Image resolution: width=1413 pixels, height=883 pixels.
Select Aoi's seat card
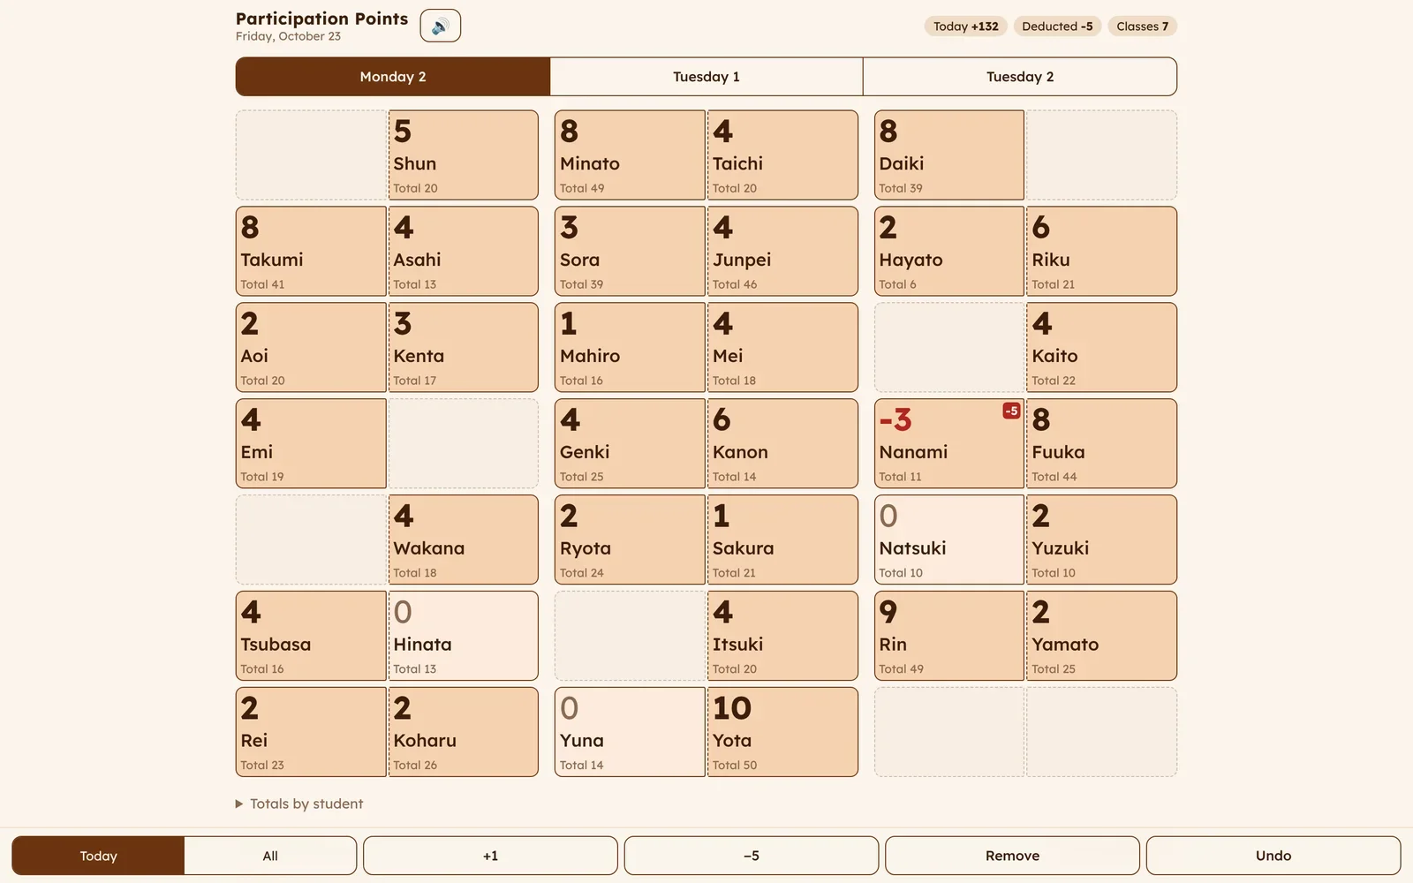point(311,347)
